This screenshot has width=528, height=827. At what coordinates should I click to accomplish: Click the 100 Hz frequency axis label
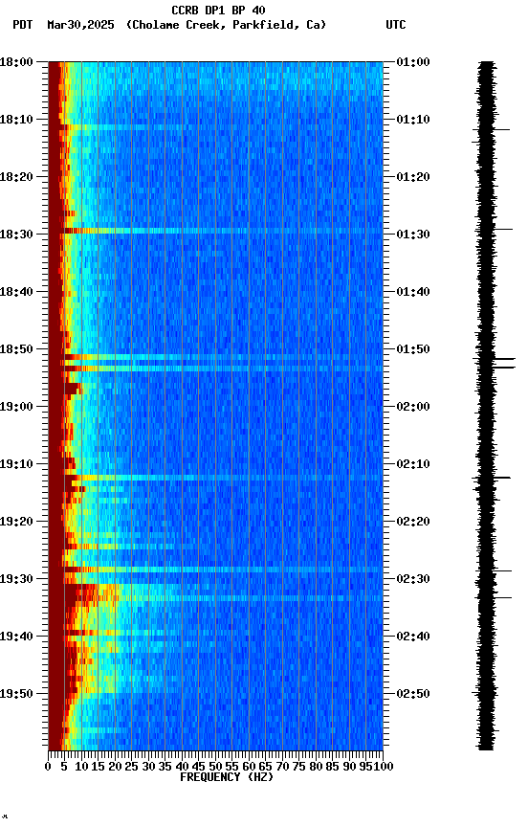[385, 767]
